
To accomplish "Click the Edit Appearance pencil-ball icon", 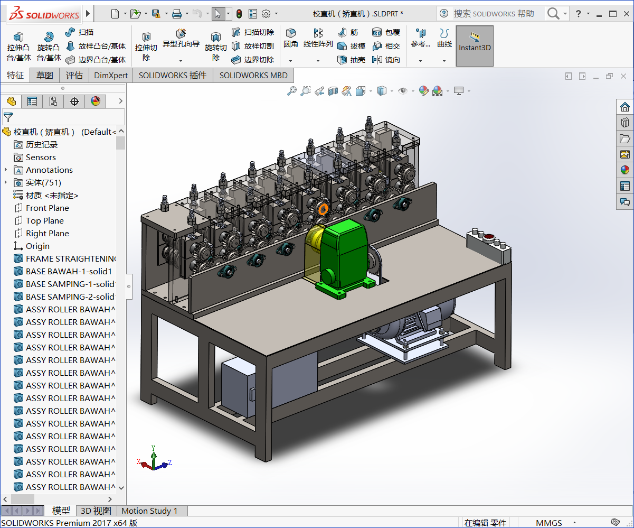I will pyautogui.click(x=423, y=91).
